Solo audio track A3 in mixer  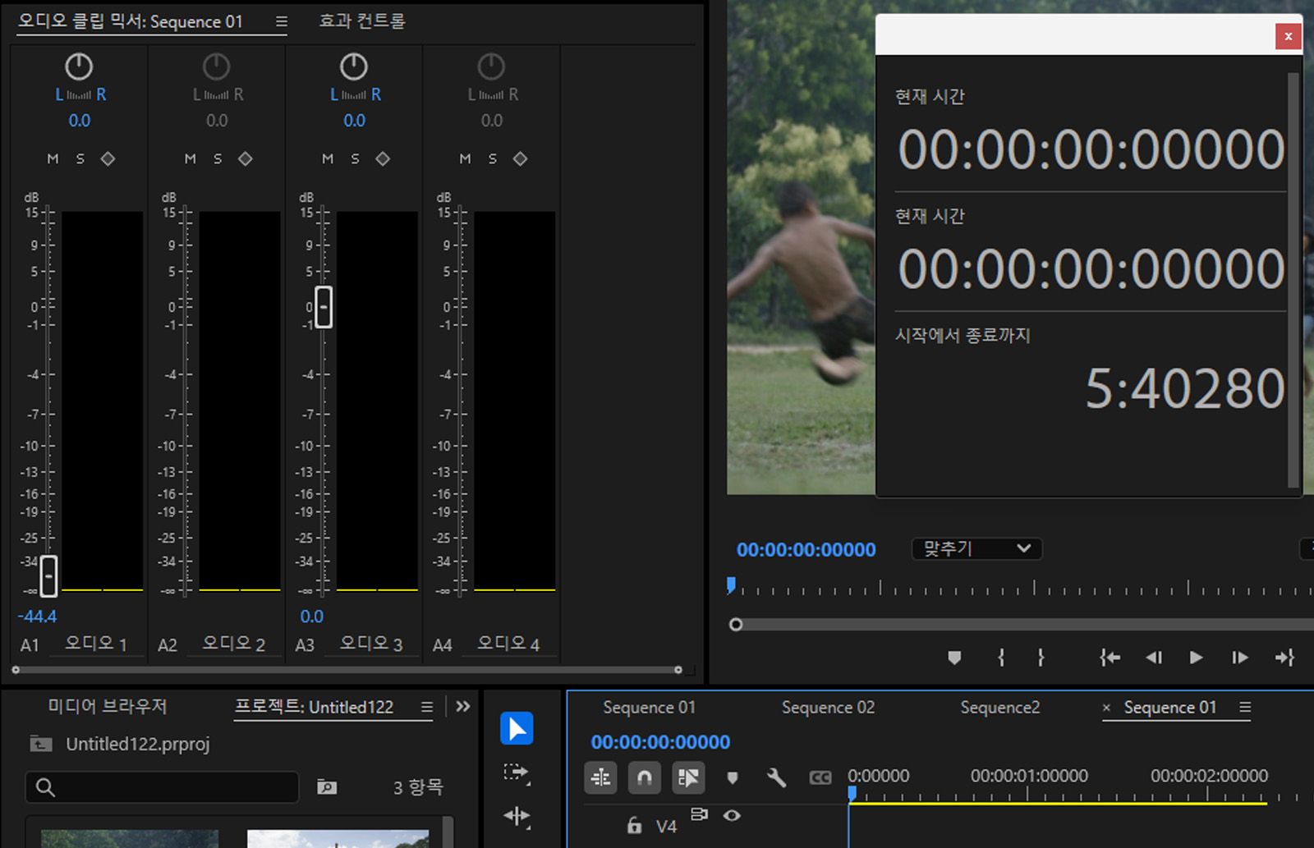tap(355, 158)
